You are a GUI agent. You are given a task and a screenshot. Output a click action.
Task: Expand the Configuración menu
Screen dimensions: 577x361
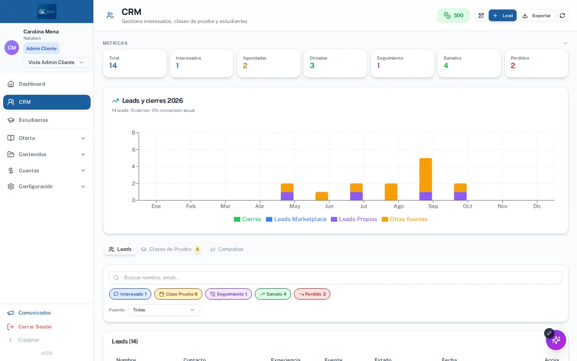pyautogui.click(x=47, y=186)
